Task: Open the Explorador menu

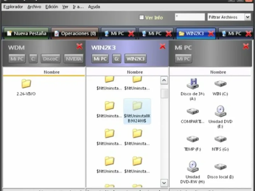Action: coord(13,7)
